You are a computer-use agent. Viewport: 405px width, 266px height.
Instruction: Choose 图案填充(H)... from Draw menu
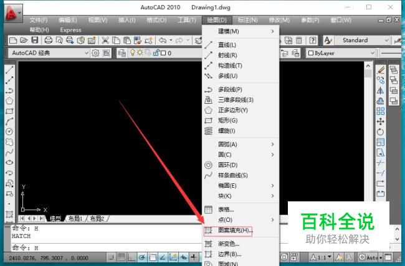coord(241,230)
